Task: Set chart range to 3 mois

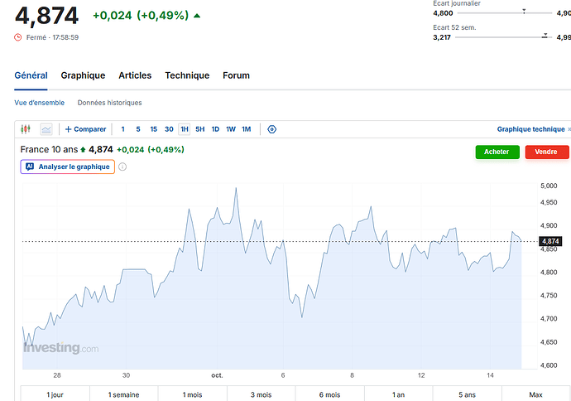Action: tap(262, 394)
